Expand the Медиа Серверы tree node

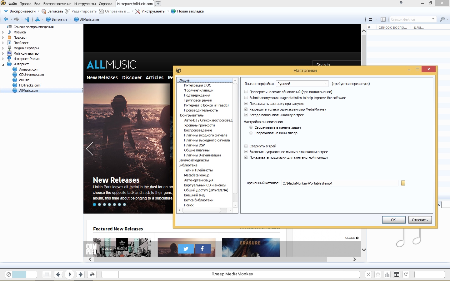tap(3, 48)
